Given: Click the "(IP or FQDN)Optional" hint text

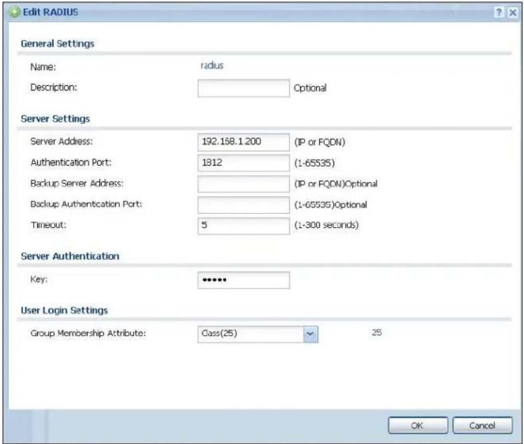Looking at the screenshot, I should click(x=336, y=184).
